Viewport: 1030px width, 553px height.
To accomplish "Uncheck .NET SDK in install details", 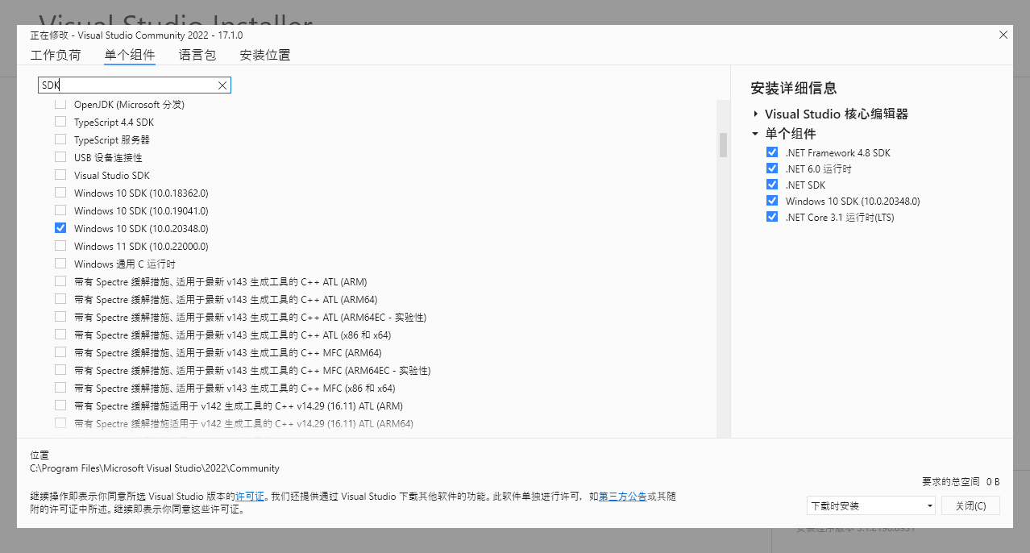I will [772, 185].
